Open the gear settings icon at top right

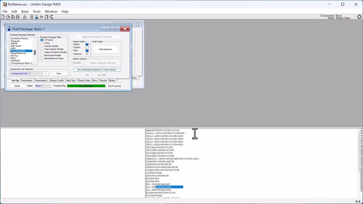click(359, 17)
